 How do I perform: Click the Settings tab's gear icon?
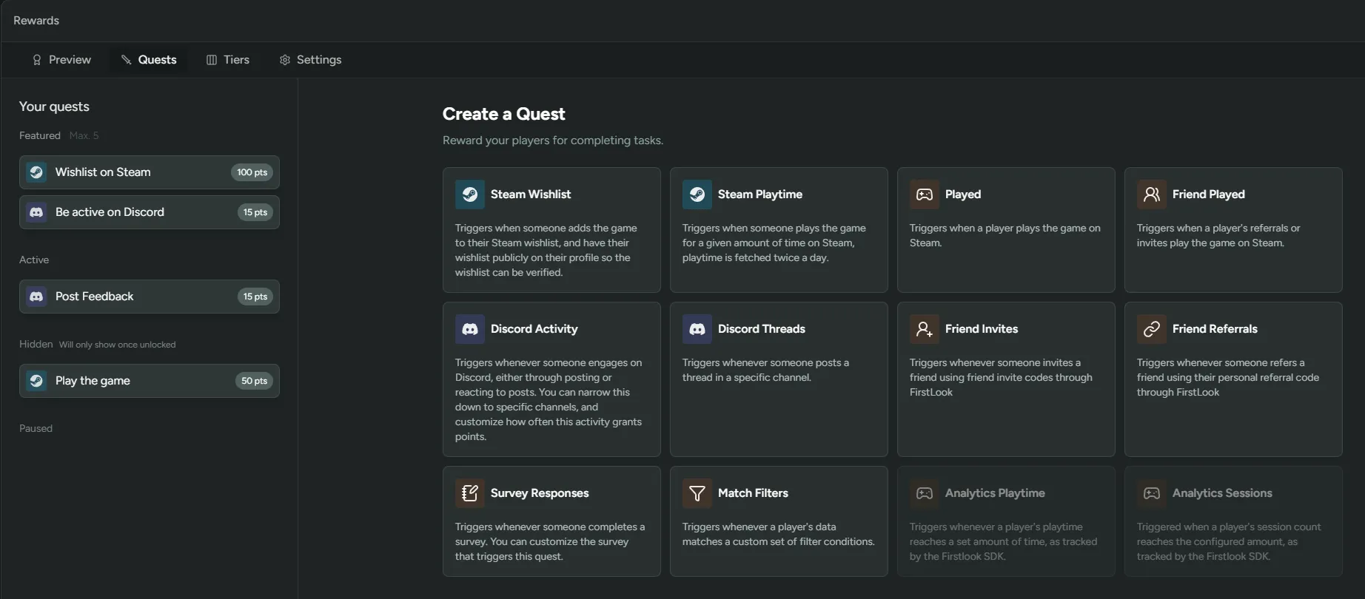285,60
